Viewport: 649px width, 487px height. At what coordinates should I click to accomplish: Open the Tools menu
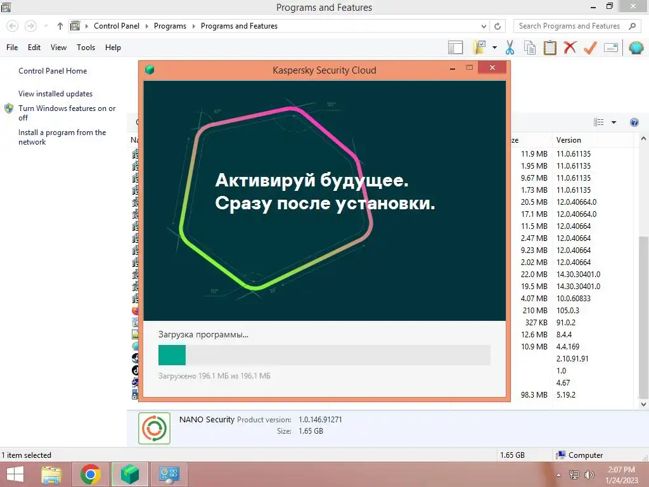[x=86, y=48]
